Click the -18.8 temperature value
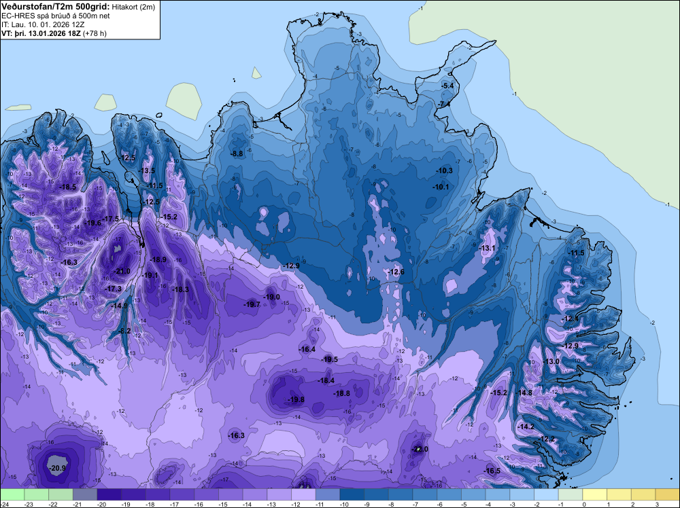680x508 pixels. [x=342, y=393]
